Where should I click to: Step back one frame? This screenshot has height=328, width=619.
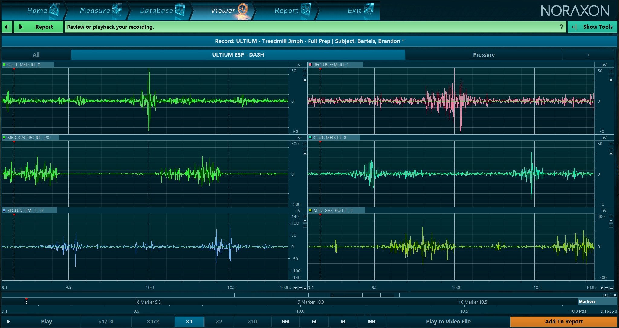pyautogui.click(x=314, y=322)
